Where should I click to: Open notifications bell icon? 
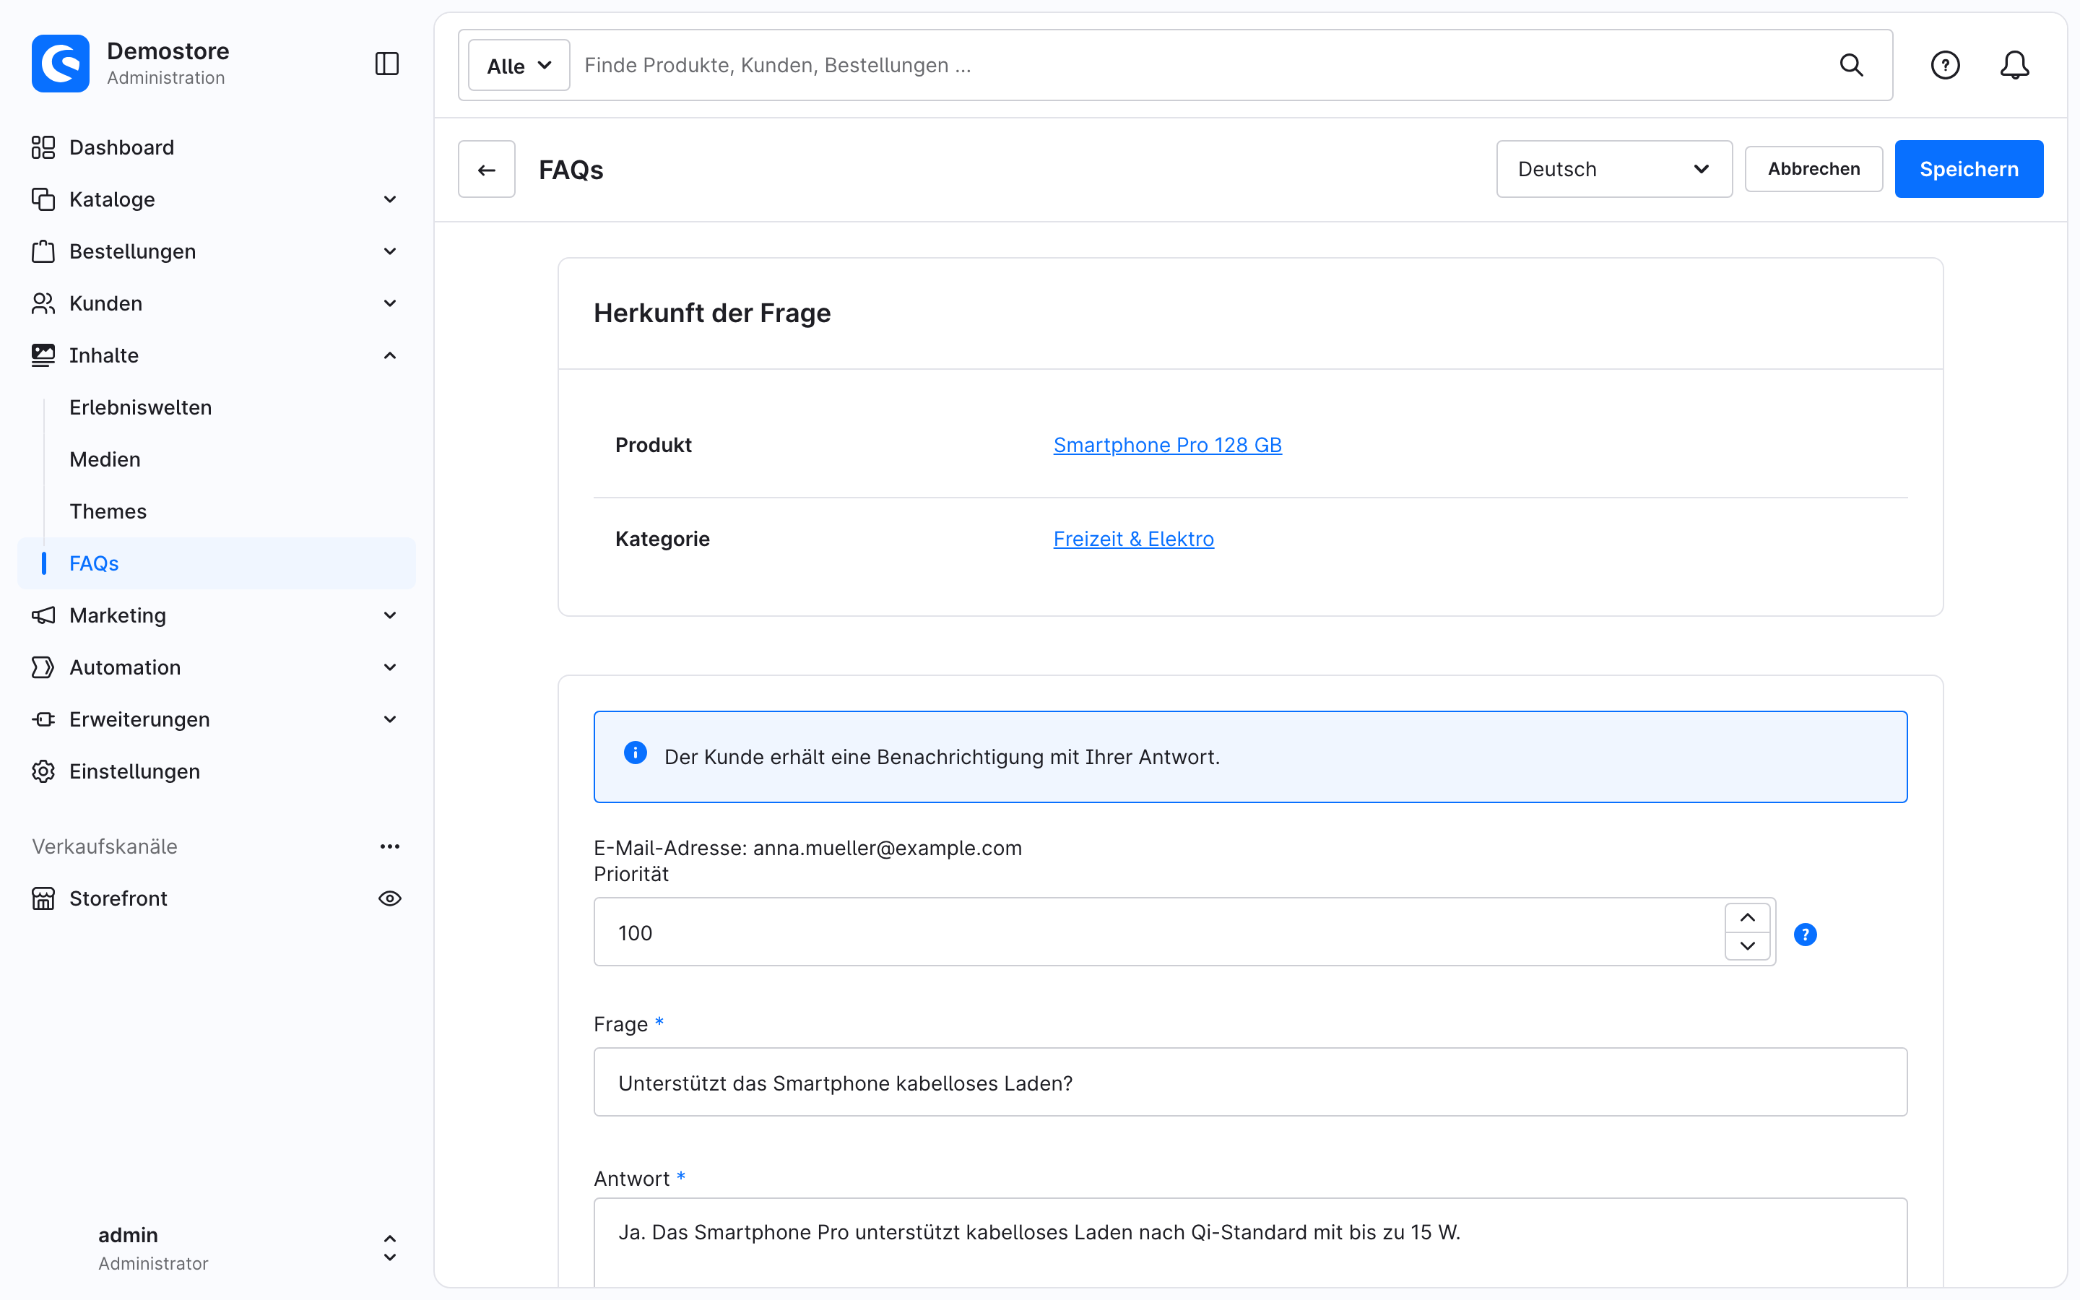[2014, 65]
